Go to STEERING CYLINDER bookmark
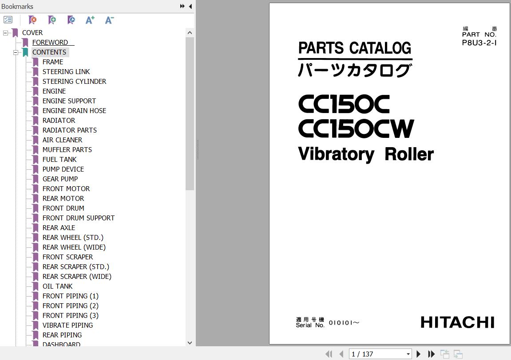The image size is (511, 360). pos(74,82)
